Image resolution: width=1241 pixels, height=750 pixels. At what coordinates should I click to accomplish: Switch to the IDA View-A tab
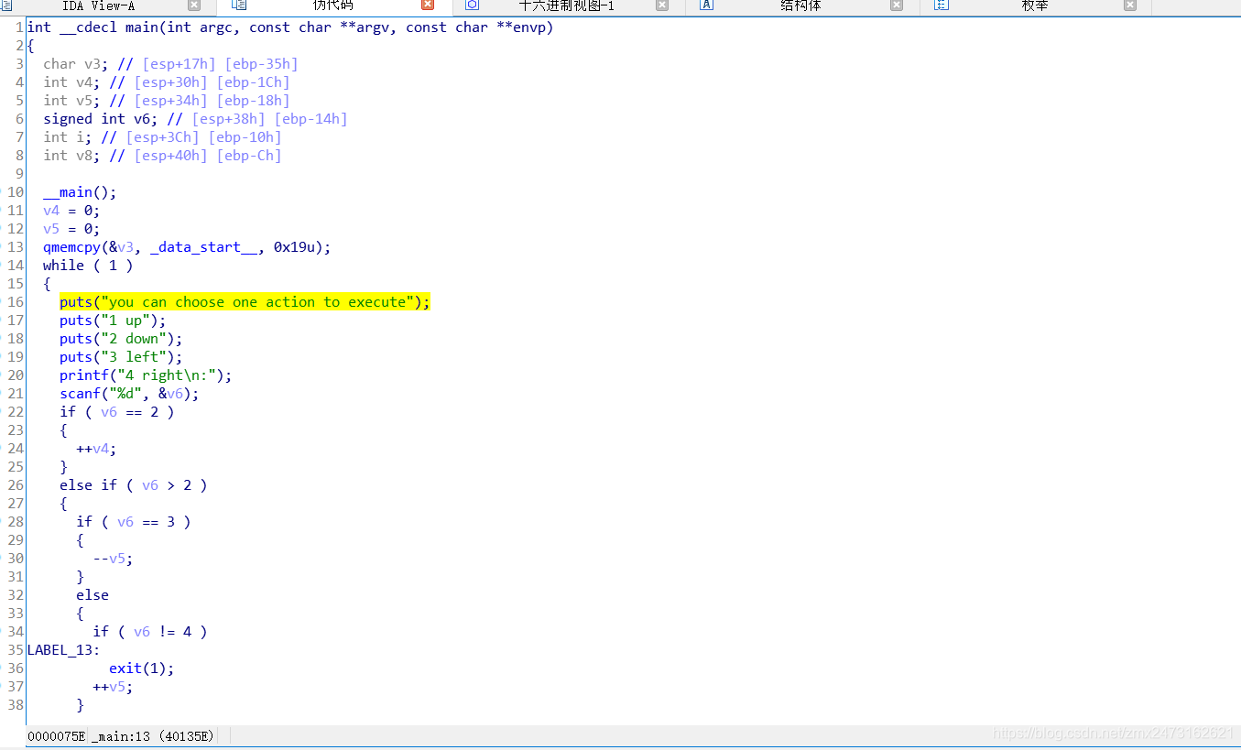coord(98,5)
